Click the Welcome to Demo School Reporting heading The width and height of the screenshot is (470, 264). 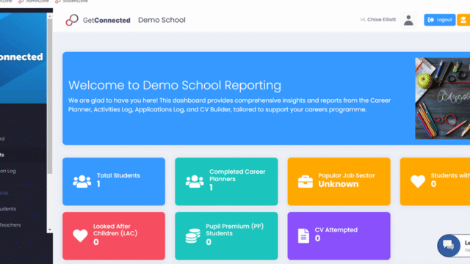click(x=175, y=85)
